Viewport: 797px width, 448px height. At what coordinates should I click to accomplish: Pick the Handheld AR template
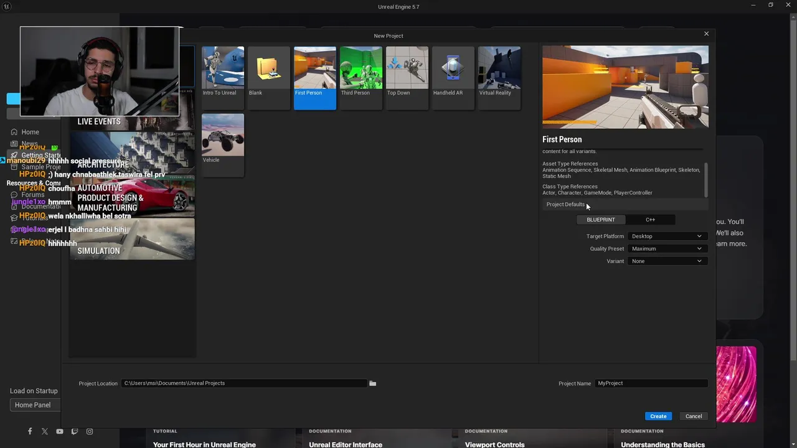click(453, 78)
